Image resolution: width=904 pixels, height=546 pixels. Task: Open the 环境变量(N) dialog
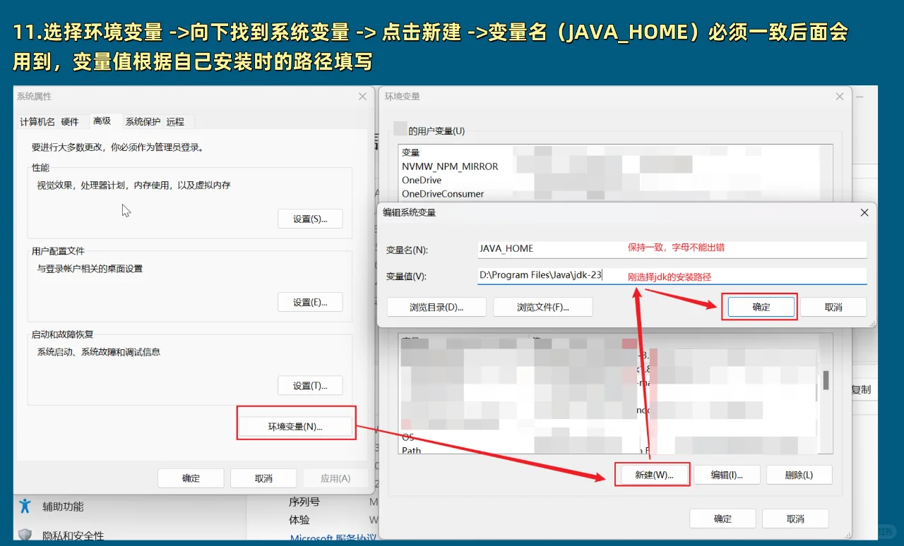point(296,423)
